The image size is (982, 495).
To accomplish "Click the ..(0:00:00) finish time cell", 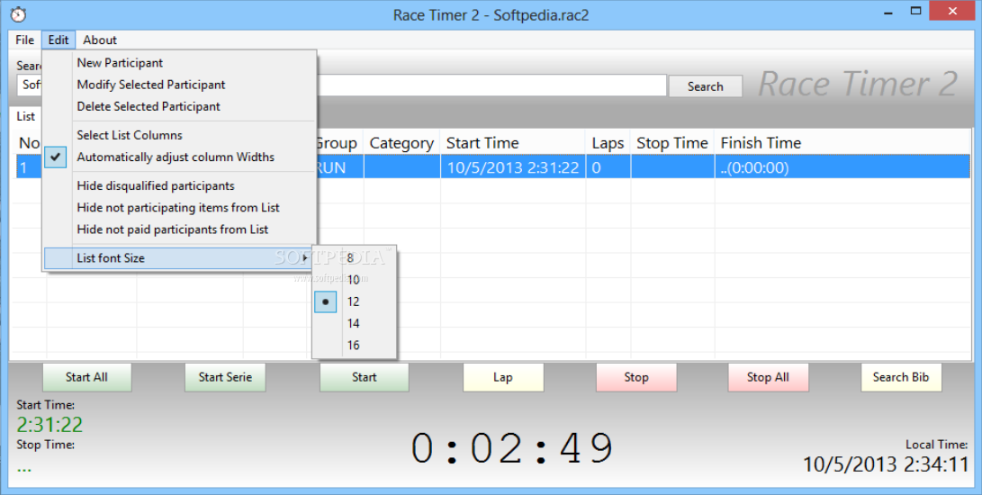I will (842, 168).
